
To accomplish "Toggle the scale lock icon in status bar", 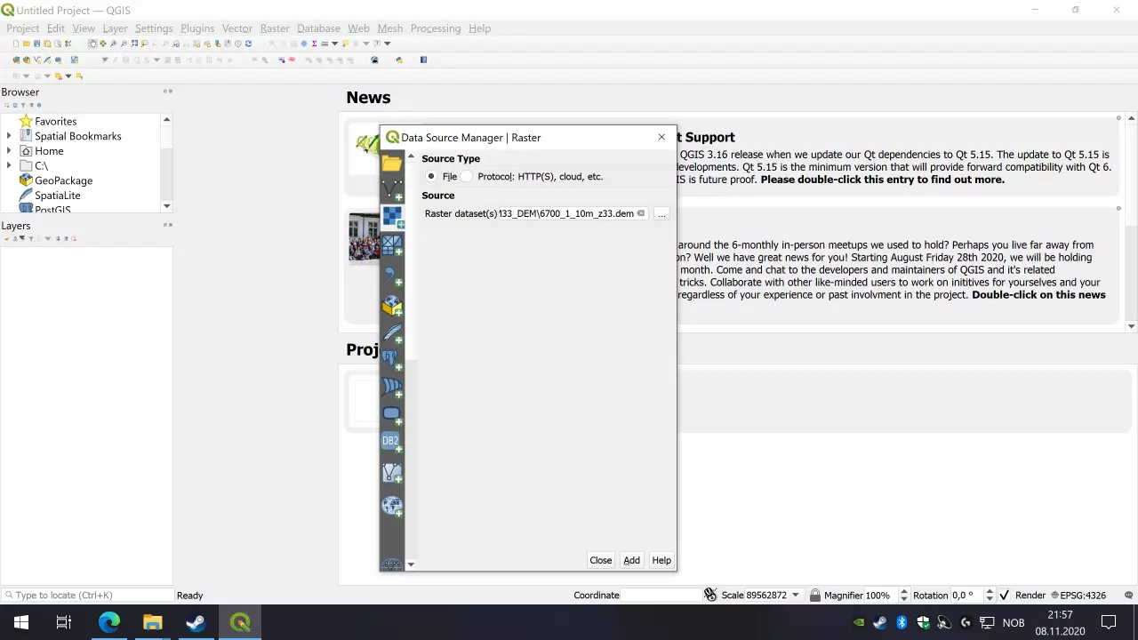I will pyautogui.click(x=815, y=596).
